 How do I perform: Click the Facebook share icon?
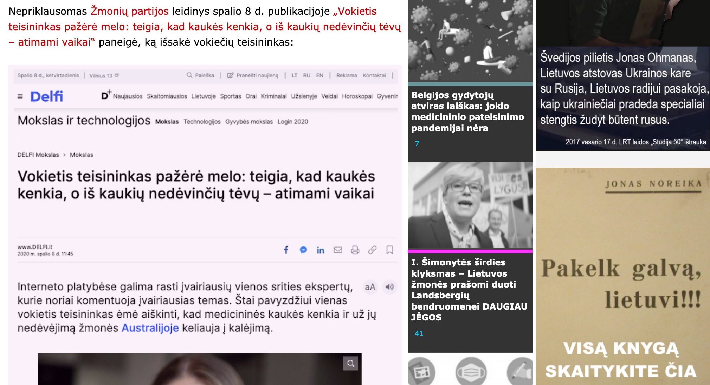pyautogui.click(x=286, y=250)
